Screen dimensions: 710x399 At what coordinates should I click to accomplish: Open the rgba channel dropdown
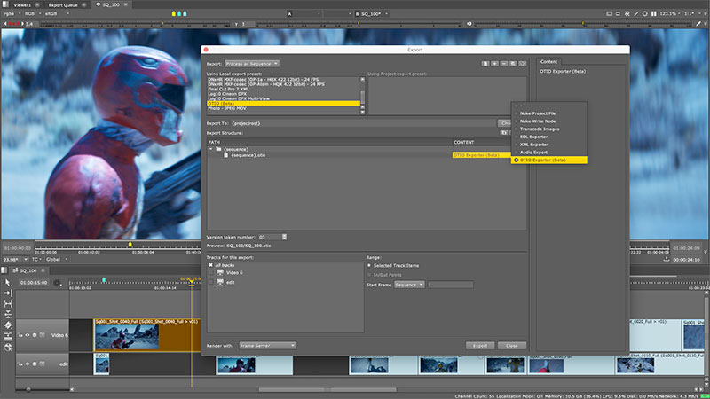pyautogui.click(x=12, y=13)
